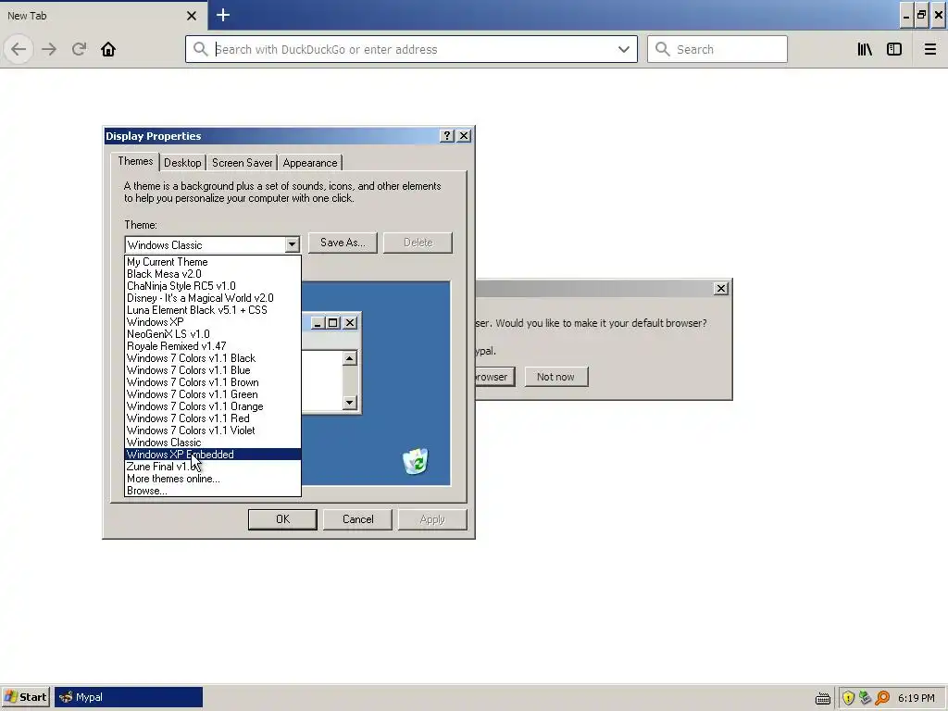
Task: Select Windows Classic in the theme list
Action: [x=212, y=443]
